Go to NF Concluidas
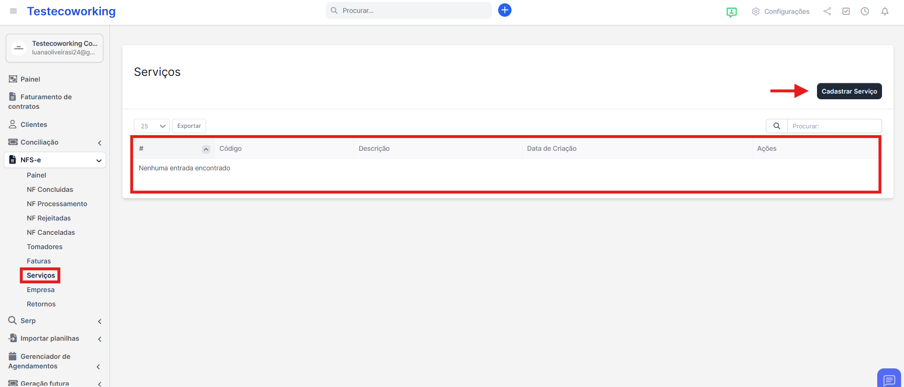This screenshot has width=904, height=387. coord(50,189)
